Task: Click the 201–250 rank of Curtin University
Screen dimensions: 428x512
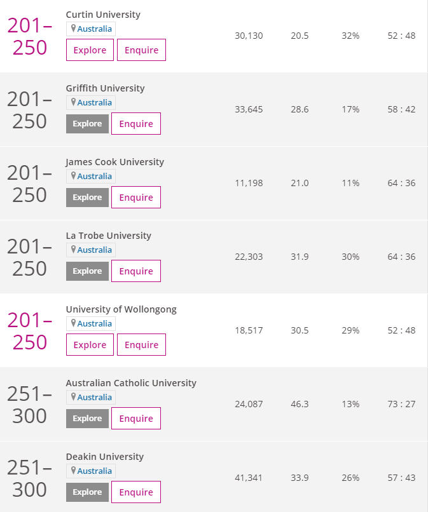Action: (x=29, y=37)
